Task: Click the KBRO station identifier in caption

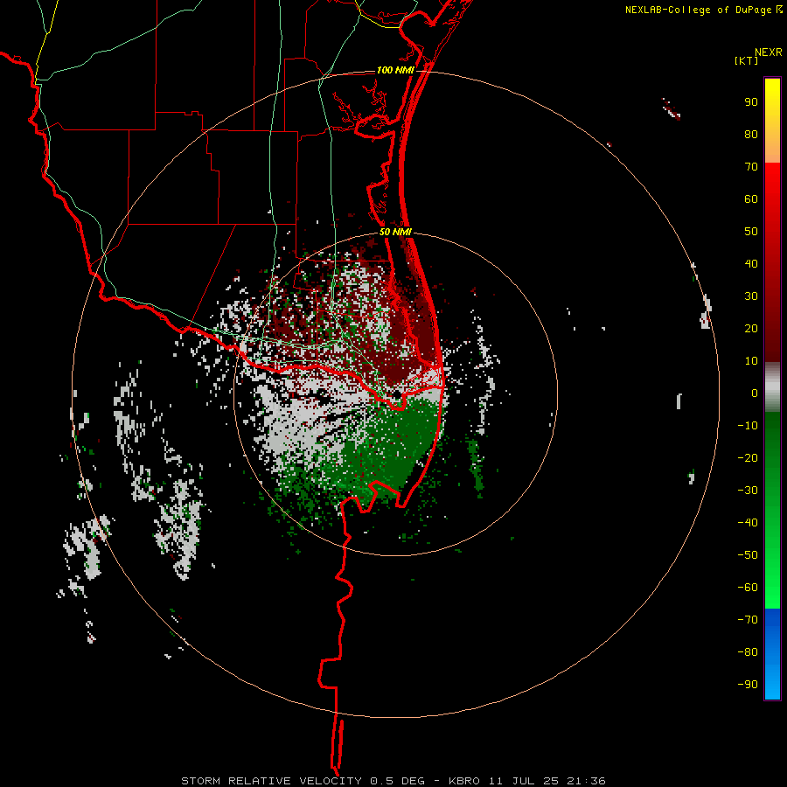Action: (464, 781)
